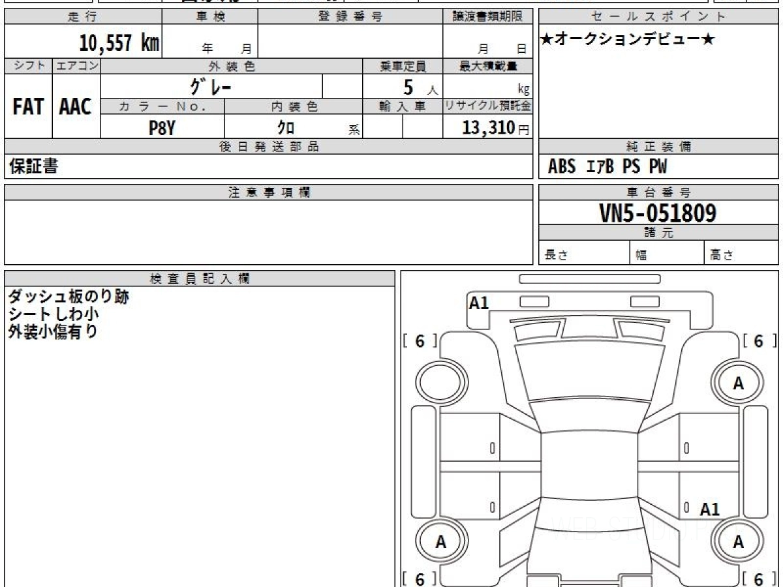Select the 純正装備 header
783x587 pixels.
pyautogui.click(x=659, y=147)
